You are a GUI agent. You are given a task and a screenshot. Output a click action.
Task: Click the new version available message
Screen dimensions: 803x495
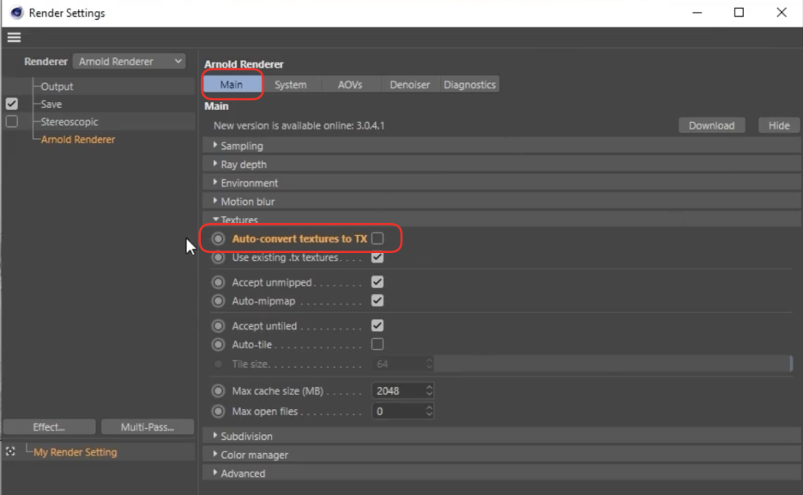(x=299, y=125)
